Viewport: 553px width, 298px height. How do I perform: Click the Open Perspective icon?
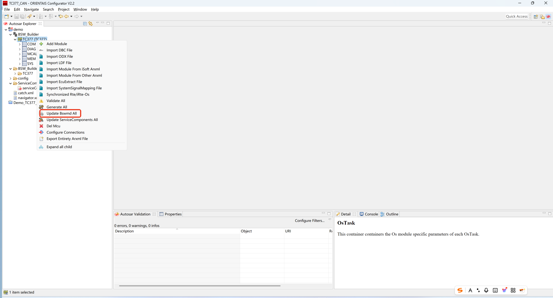click(535, 17)
